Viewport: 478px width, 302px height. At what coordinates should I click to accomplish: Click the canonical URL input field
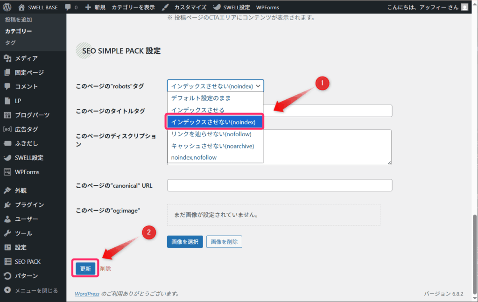click(x=280, y=185)
